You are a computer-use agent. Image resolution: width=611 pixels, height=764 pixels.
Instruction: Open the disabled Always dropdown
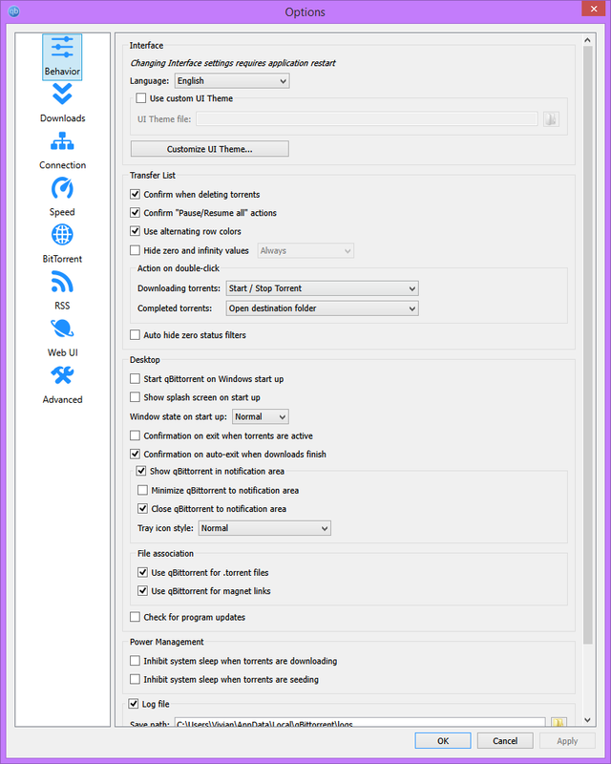point(305,251)
